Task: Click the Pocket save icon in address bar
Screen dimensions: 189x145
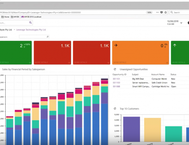Action: 161,12
